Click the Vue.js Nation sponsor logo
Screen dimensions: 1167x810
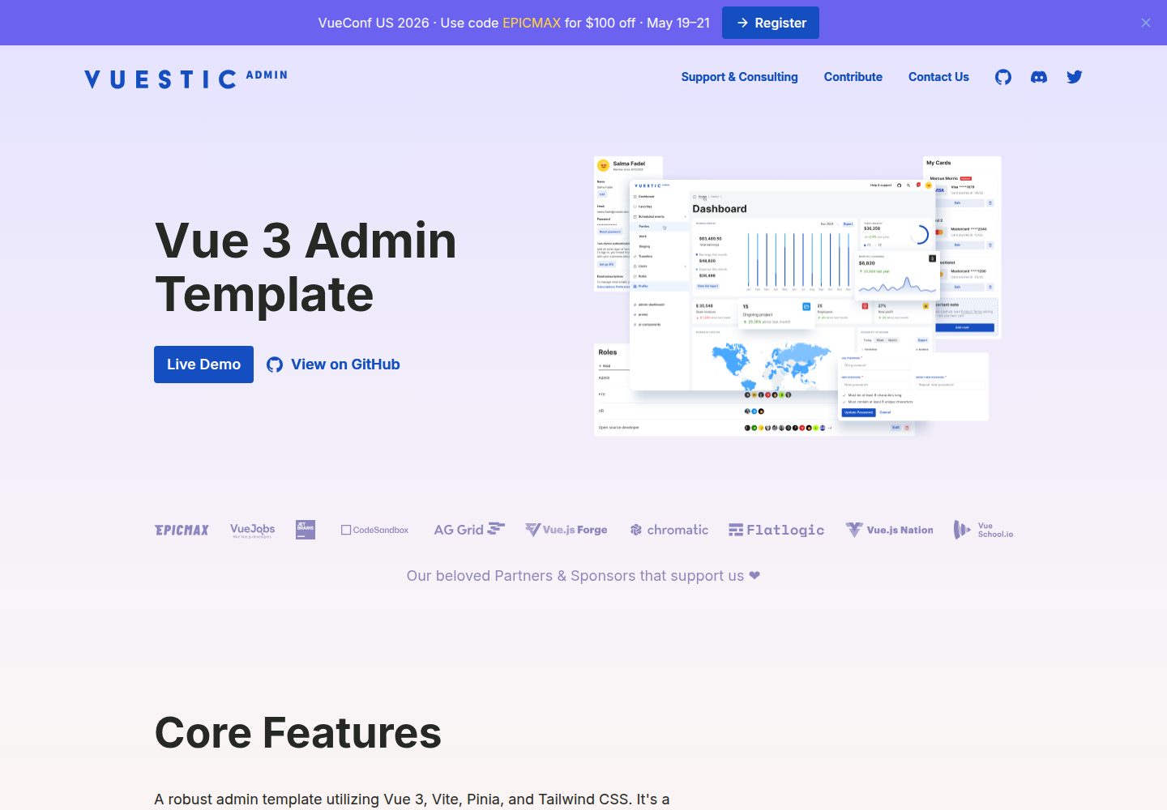[x=889, y=530]
